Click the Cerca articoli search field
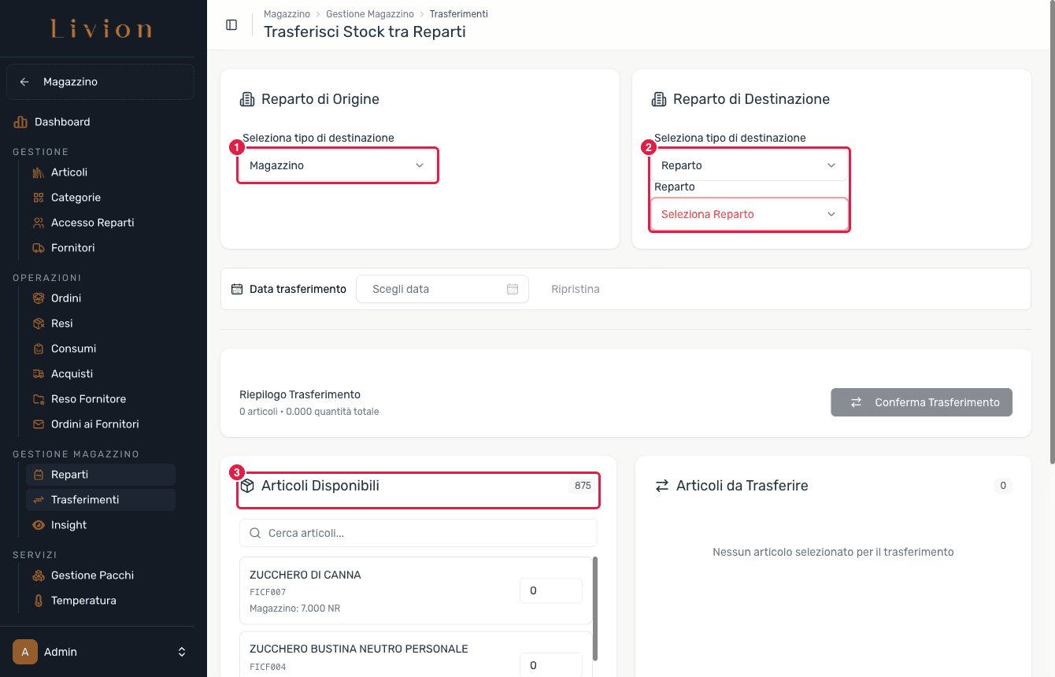The image size is (1055, 677). click(x=418, y=533)
